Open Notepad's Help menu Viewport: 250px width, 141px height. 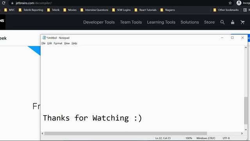click(x=74, y=43)
